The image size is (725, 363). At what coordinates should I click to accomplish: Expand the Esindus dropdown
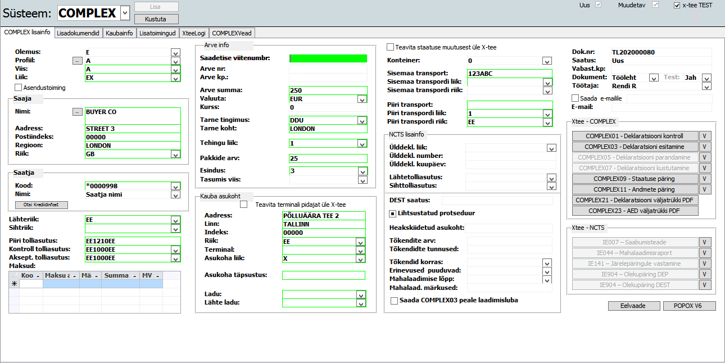pos(362,171)
